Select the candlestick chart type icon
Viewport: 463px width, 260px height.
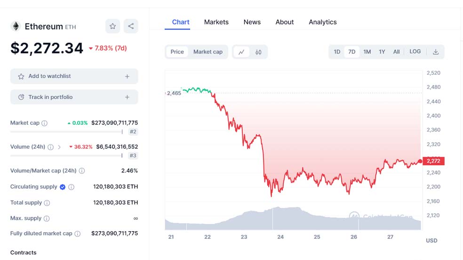[258, 52]
